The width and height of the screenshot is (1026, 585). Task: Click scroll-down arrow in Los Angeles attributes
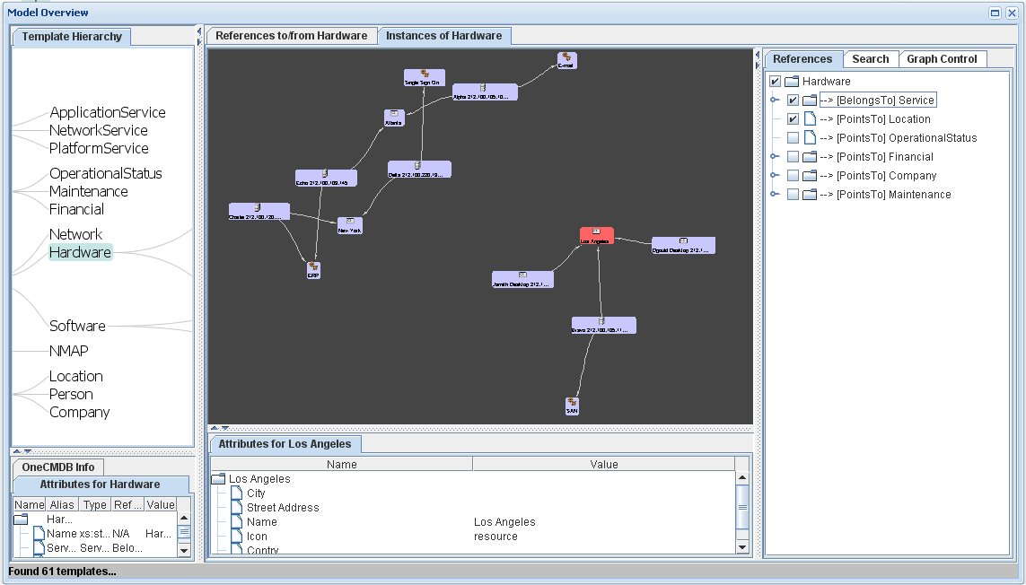coord(742,547)
